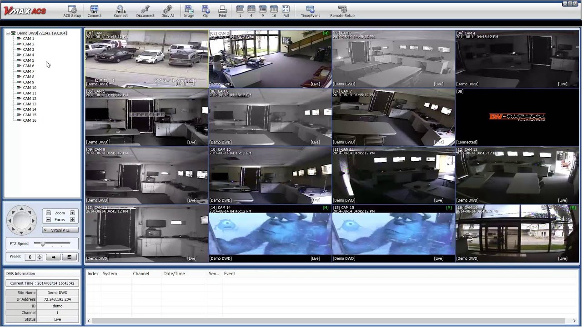Select CAM 16 in the site tree

tap(30, 120)
